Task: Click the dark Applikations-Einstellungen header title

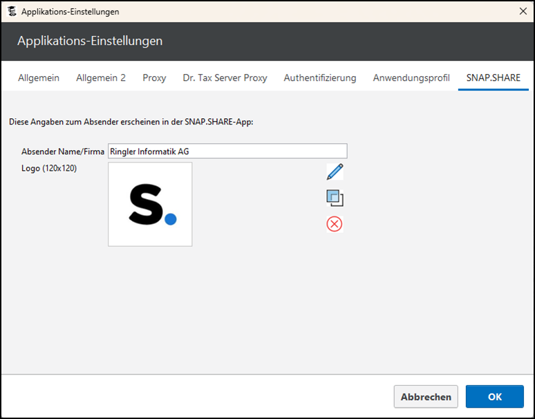Action: click(90, 41)
